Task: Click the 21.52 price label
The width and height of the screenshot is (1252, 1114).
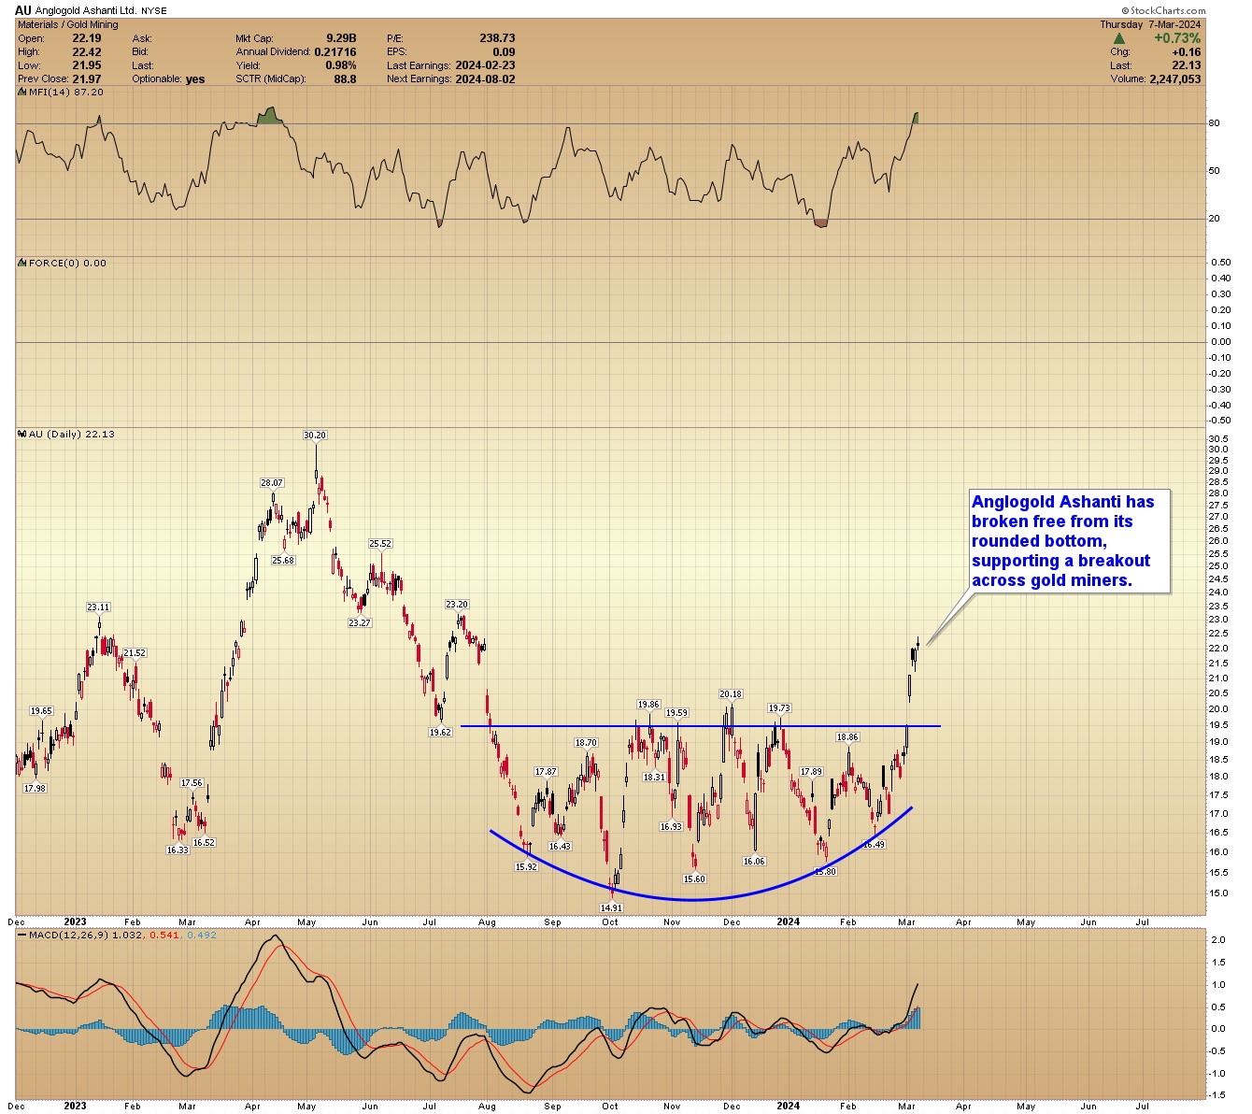Action: click(x=135, y=652)
